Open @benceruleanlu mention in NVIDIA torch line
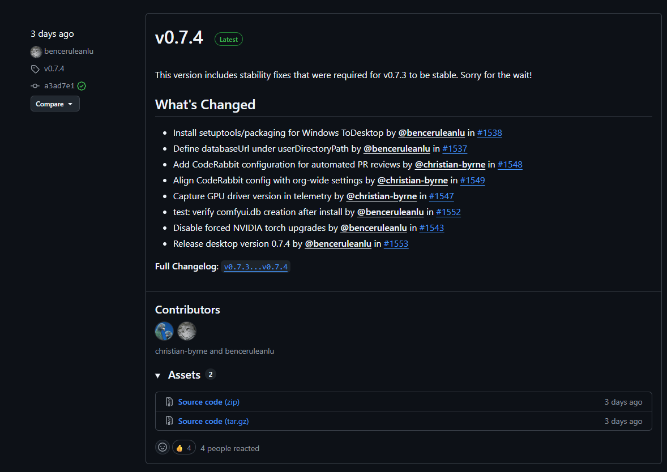Image resolution: width=667 pixels, height=472 pixels. 374,228
